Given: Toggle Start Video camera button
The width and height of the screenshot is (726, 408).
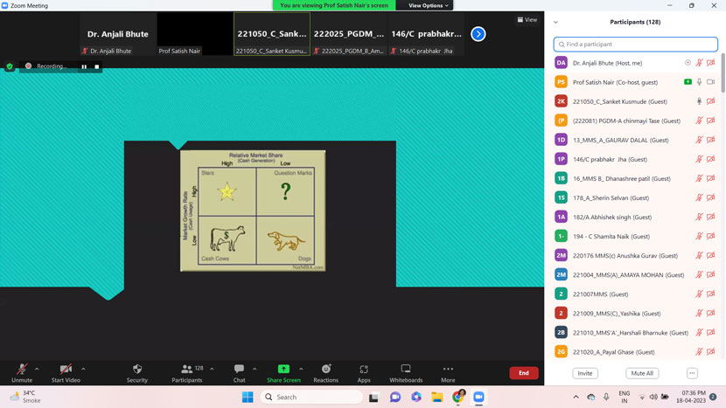Looking at the screenshot, I should pyautogui.click(x=66, y=370).
